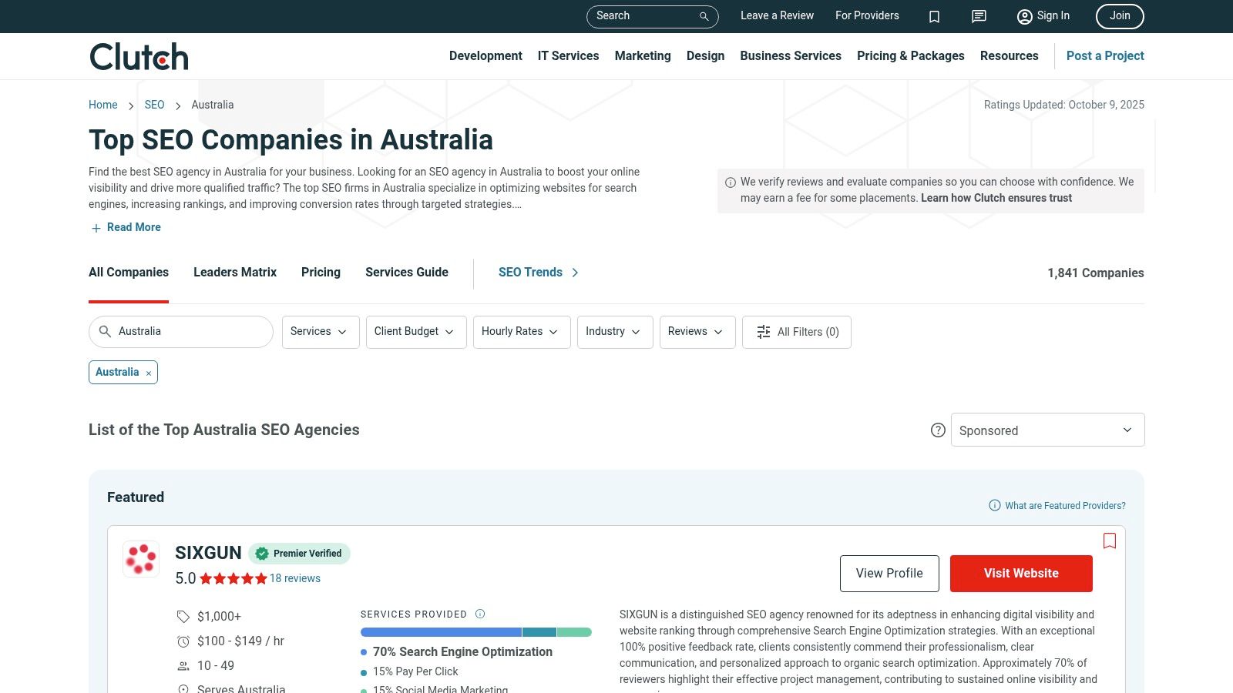Open the Sponsored sort dropdown

[1047, 430]
